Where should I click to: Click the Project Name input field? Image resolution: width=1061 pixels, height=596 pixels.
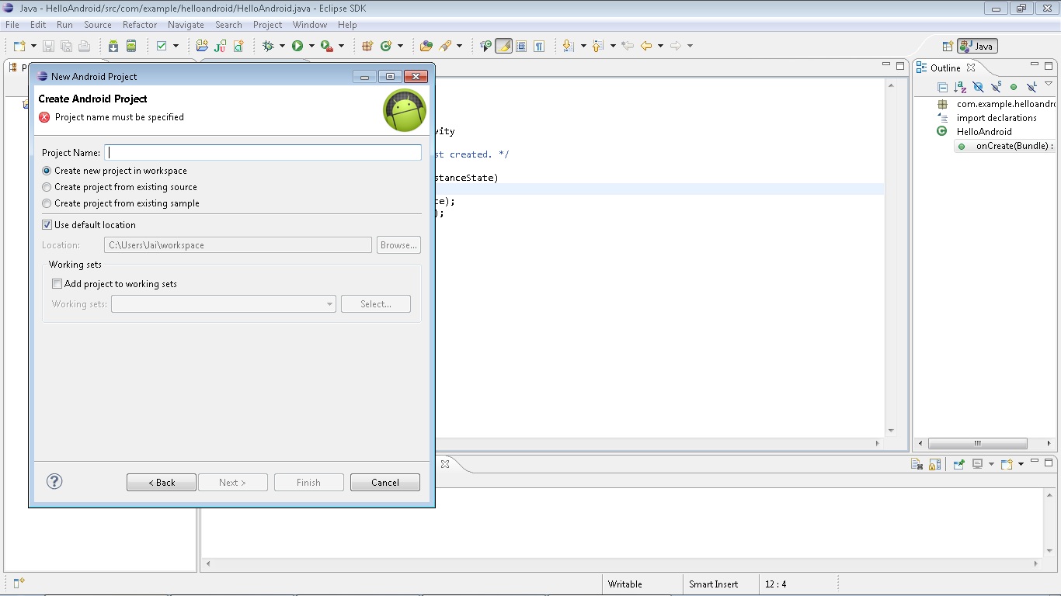click(263, 152)
